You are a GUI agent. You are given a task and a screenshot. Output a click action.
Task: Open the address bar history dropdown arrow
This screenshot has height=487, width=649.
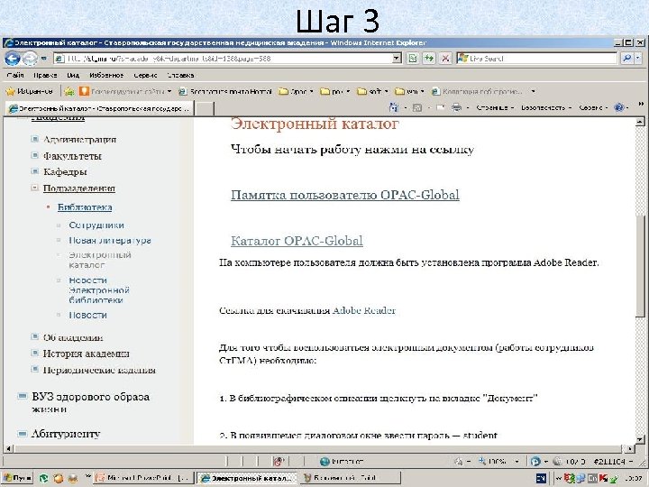tap(397, 59)
